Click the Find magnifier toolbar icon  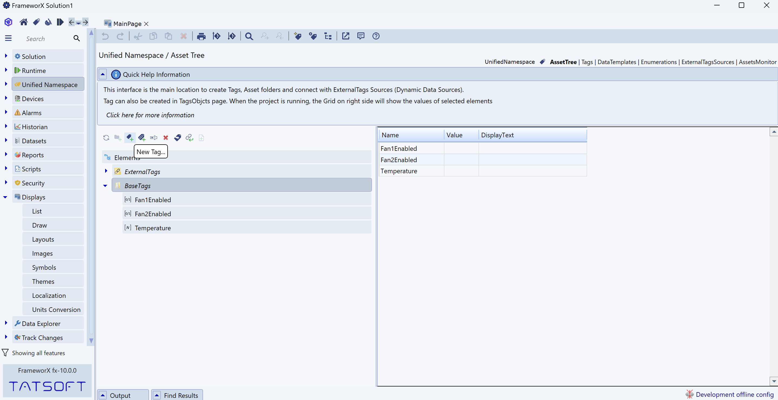(249, 36)
